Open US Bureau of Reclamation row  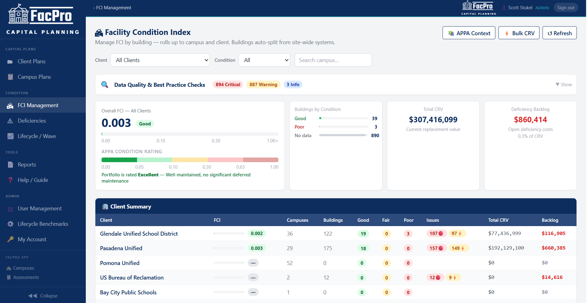pyautogui.click(x=336, y=277)
